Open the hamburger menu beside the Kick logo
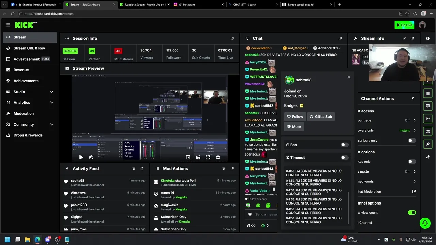This screenshot has height=245, width=436. 8,25
